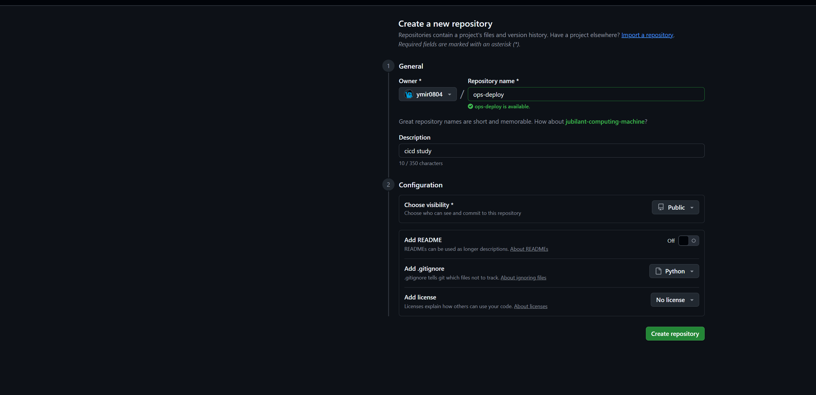The width and height of the screenshot is (816, 395).
Task: Click the caret arrow beside No license
Action: click(x=692, y=300)
